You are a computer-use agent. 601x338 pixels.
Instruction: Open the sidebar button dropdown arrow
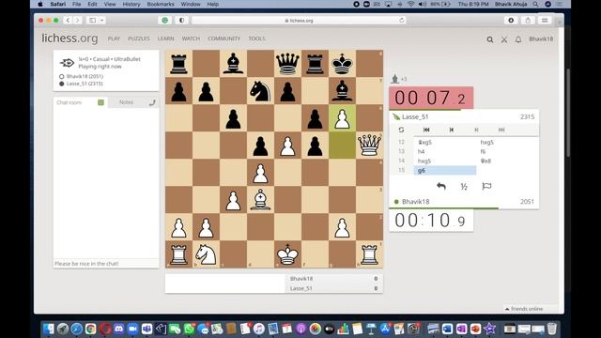point(102,21)
